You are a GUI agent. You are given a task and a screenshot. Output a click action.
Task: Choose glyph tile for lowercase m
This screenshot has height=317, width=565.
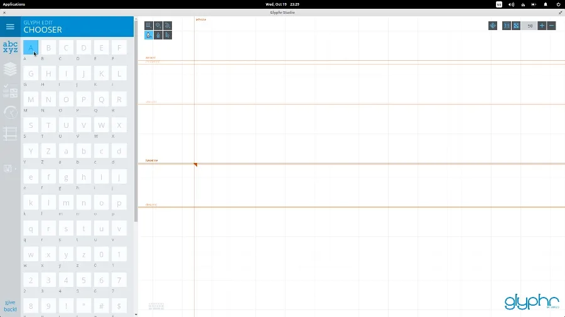tap(66, 203)
